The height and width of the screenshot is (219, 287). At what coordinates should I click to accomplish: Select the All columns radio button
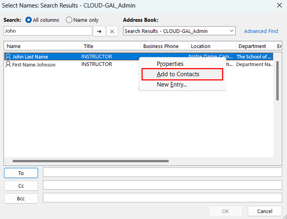pyautogui.click(x=28, y=20)
